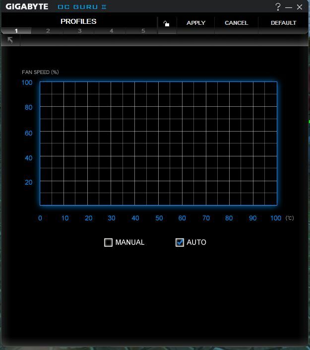Select profile tab 1
The height and width of the screenshot is (350, 310).
16,31
